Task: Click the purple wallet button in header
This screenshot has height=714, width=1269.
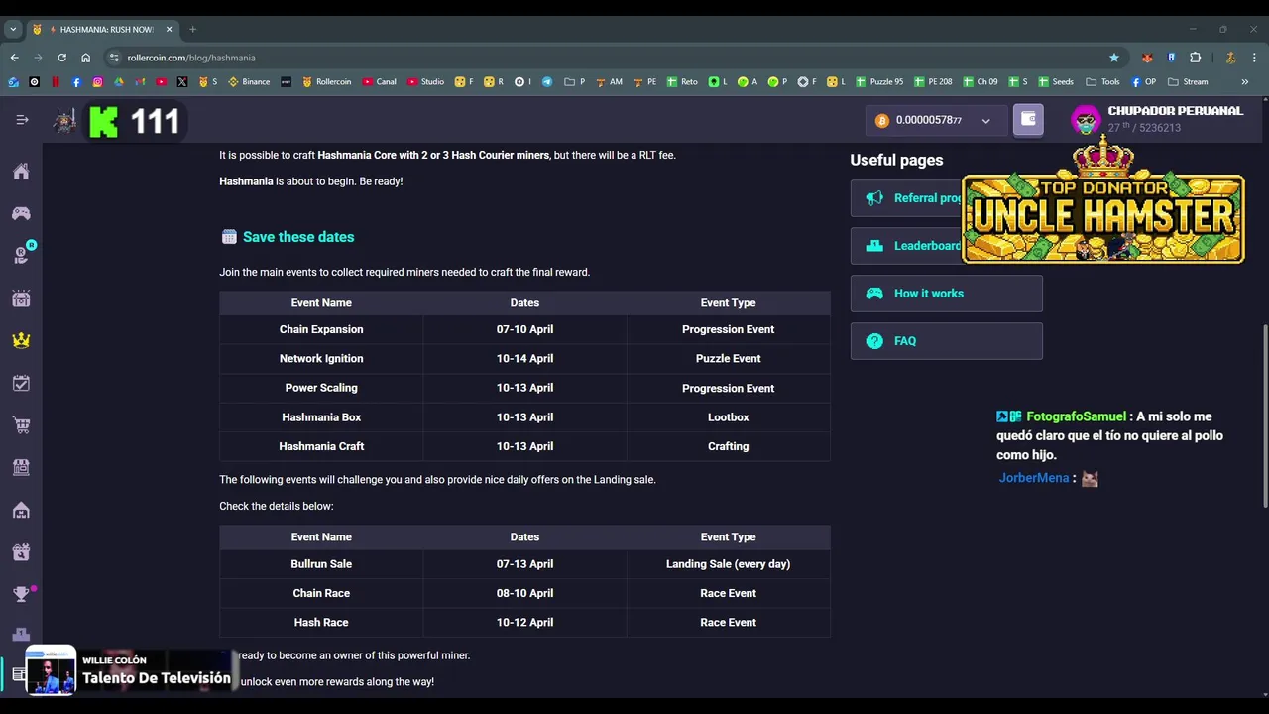Action: coord(1028,120)
